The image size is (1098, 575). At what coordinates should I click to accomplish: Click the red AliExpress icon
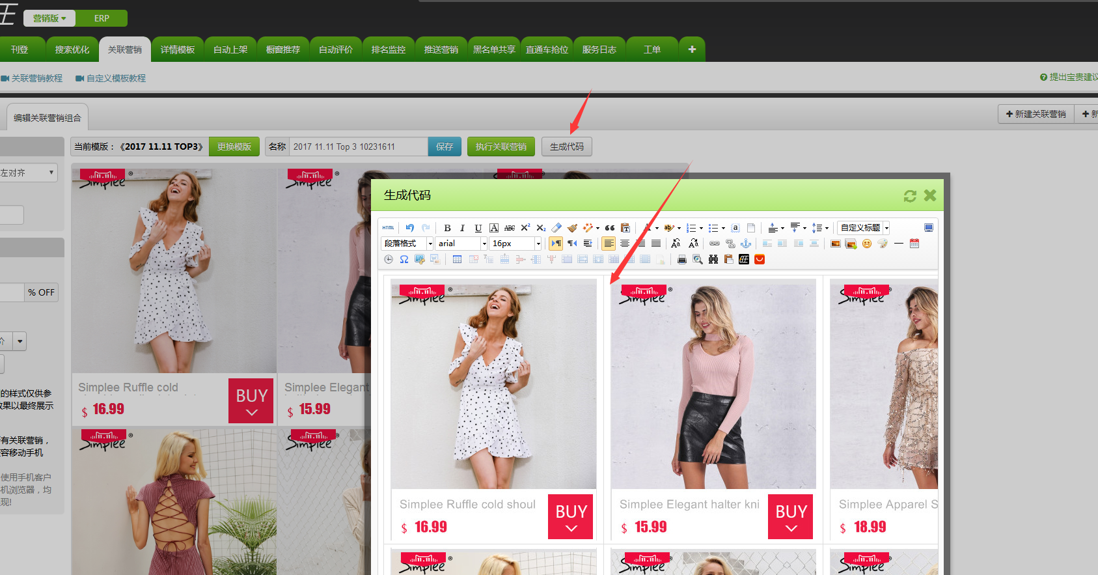pyautogui.click(x=760, y=259)
